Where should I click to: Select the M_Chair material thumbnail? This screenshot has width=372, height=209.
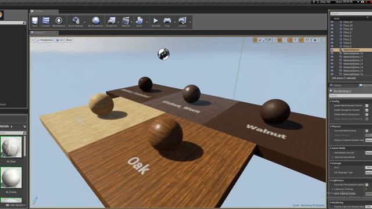tap(11, 147)
